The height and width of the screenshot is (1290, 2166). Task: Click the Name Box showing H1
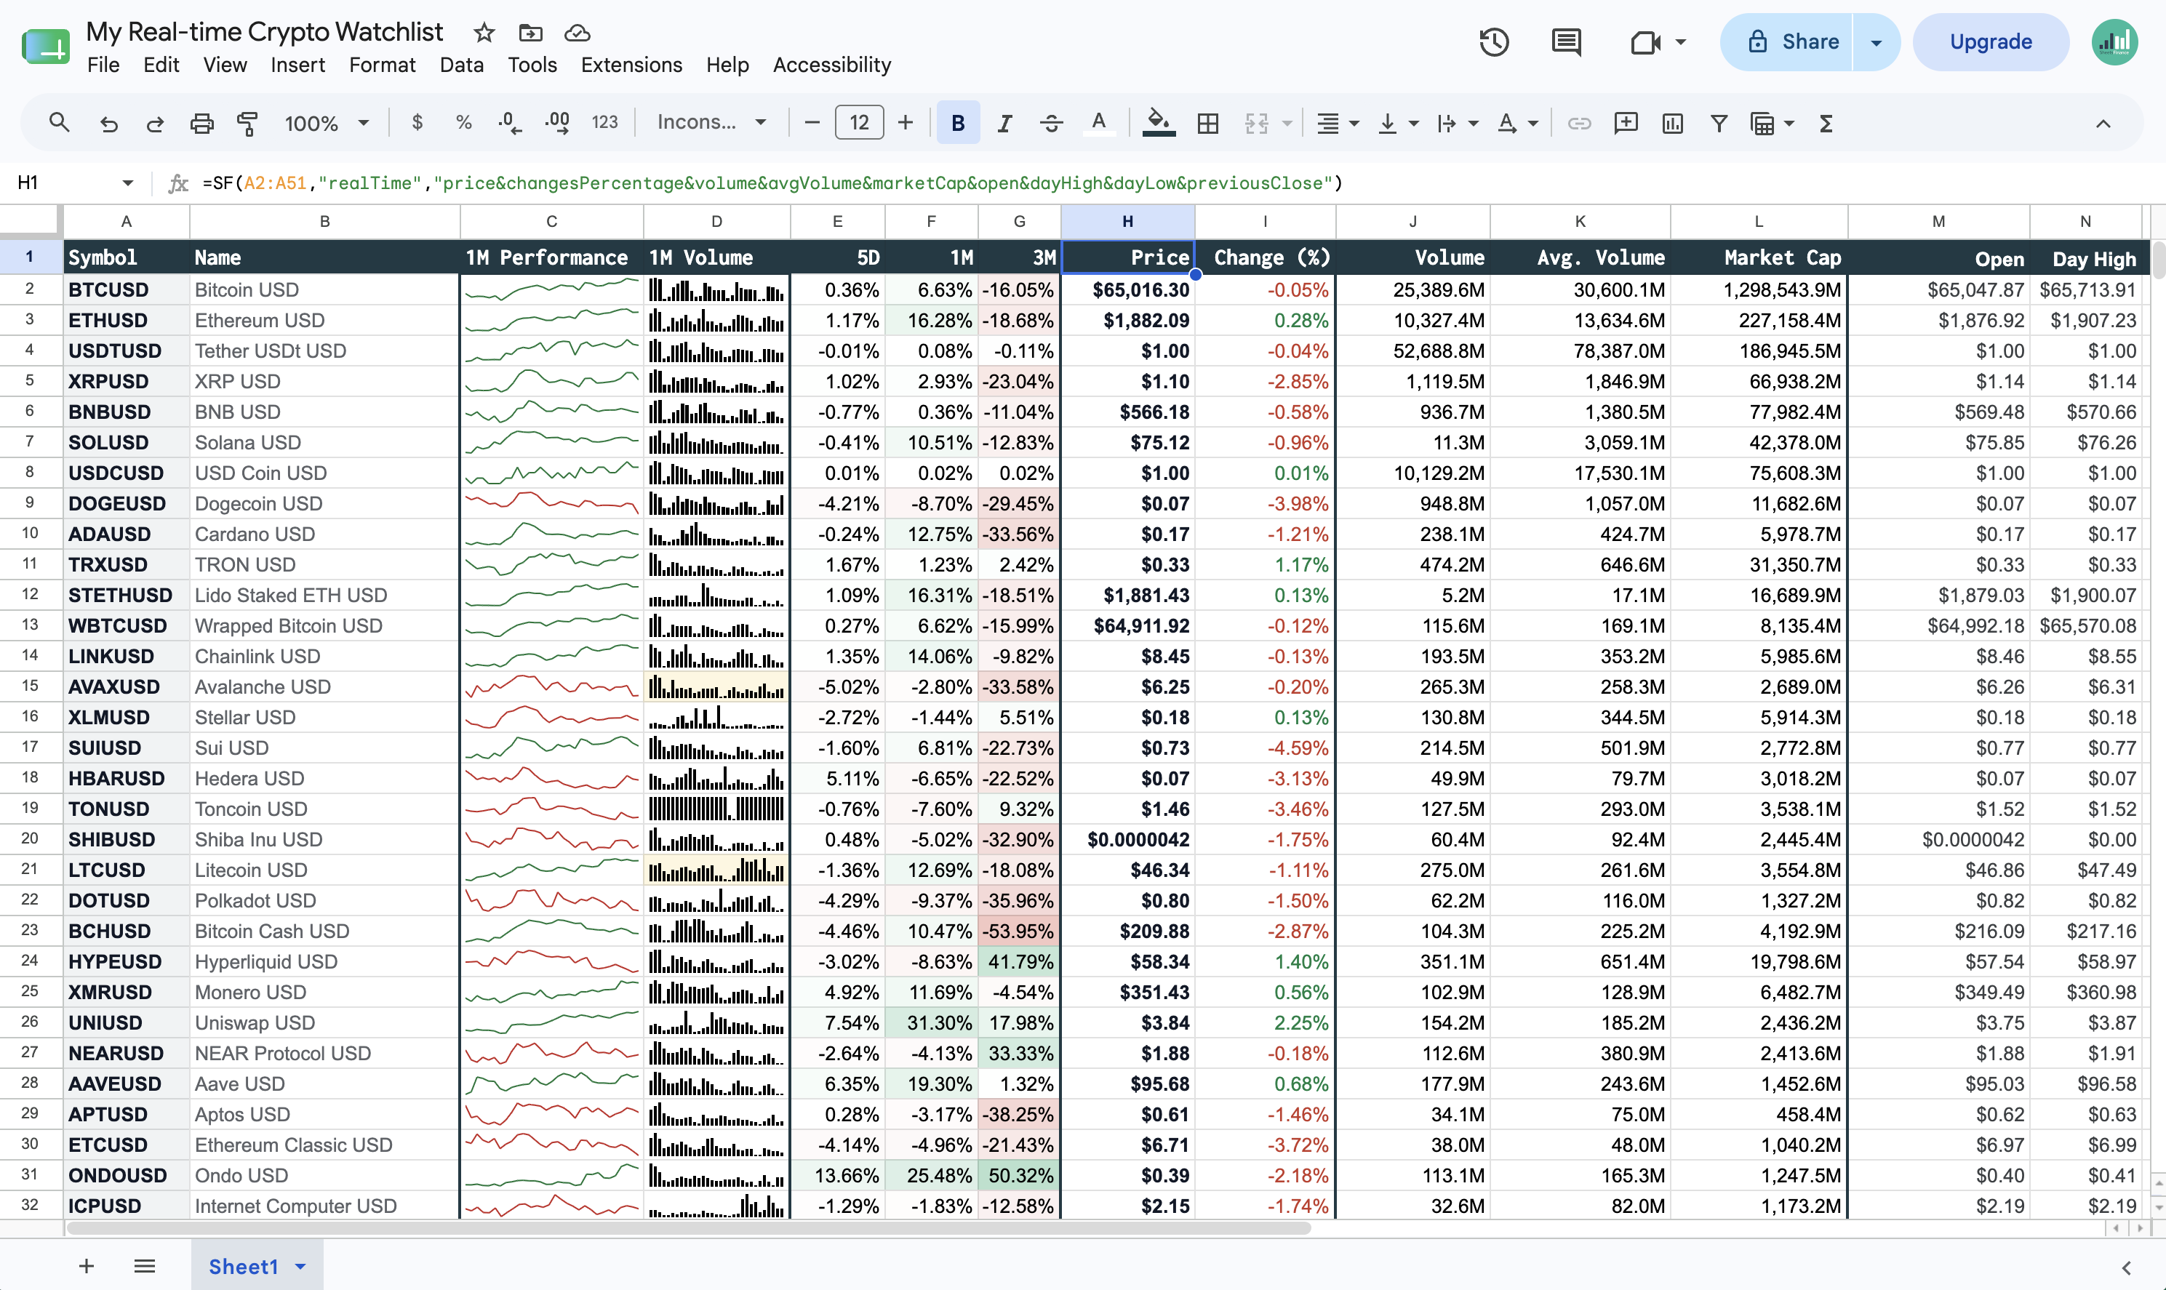pyautogui.click(x=75, y=183)
